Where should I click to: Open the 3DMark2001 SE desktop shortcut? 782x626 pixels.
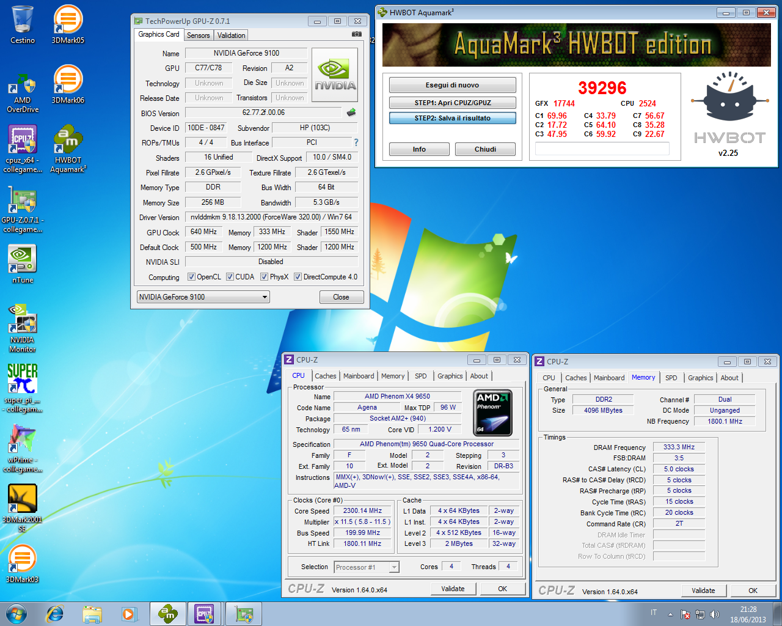point(23,507)
